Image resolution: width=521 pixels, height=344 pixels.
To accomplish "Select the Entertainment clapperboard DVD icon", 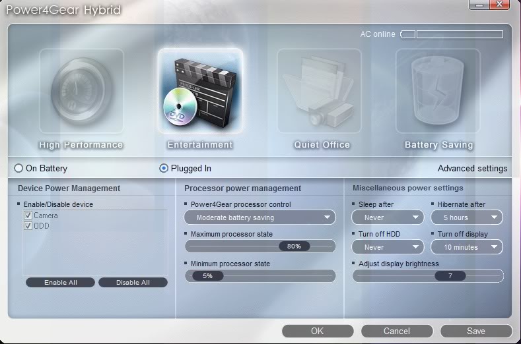I will (200, 91).
